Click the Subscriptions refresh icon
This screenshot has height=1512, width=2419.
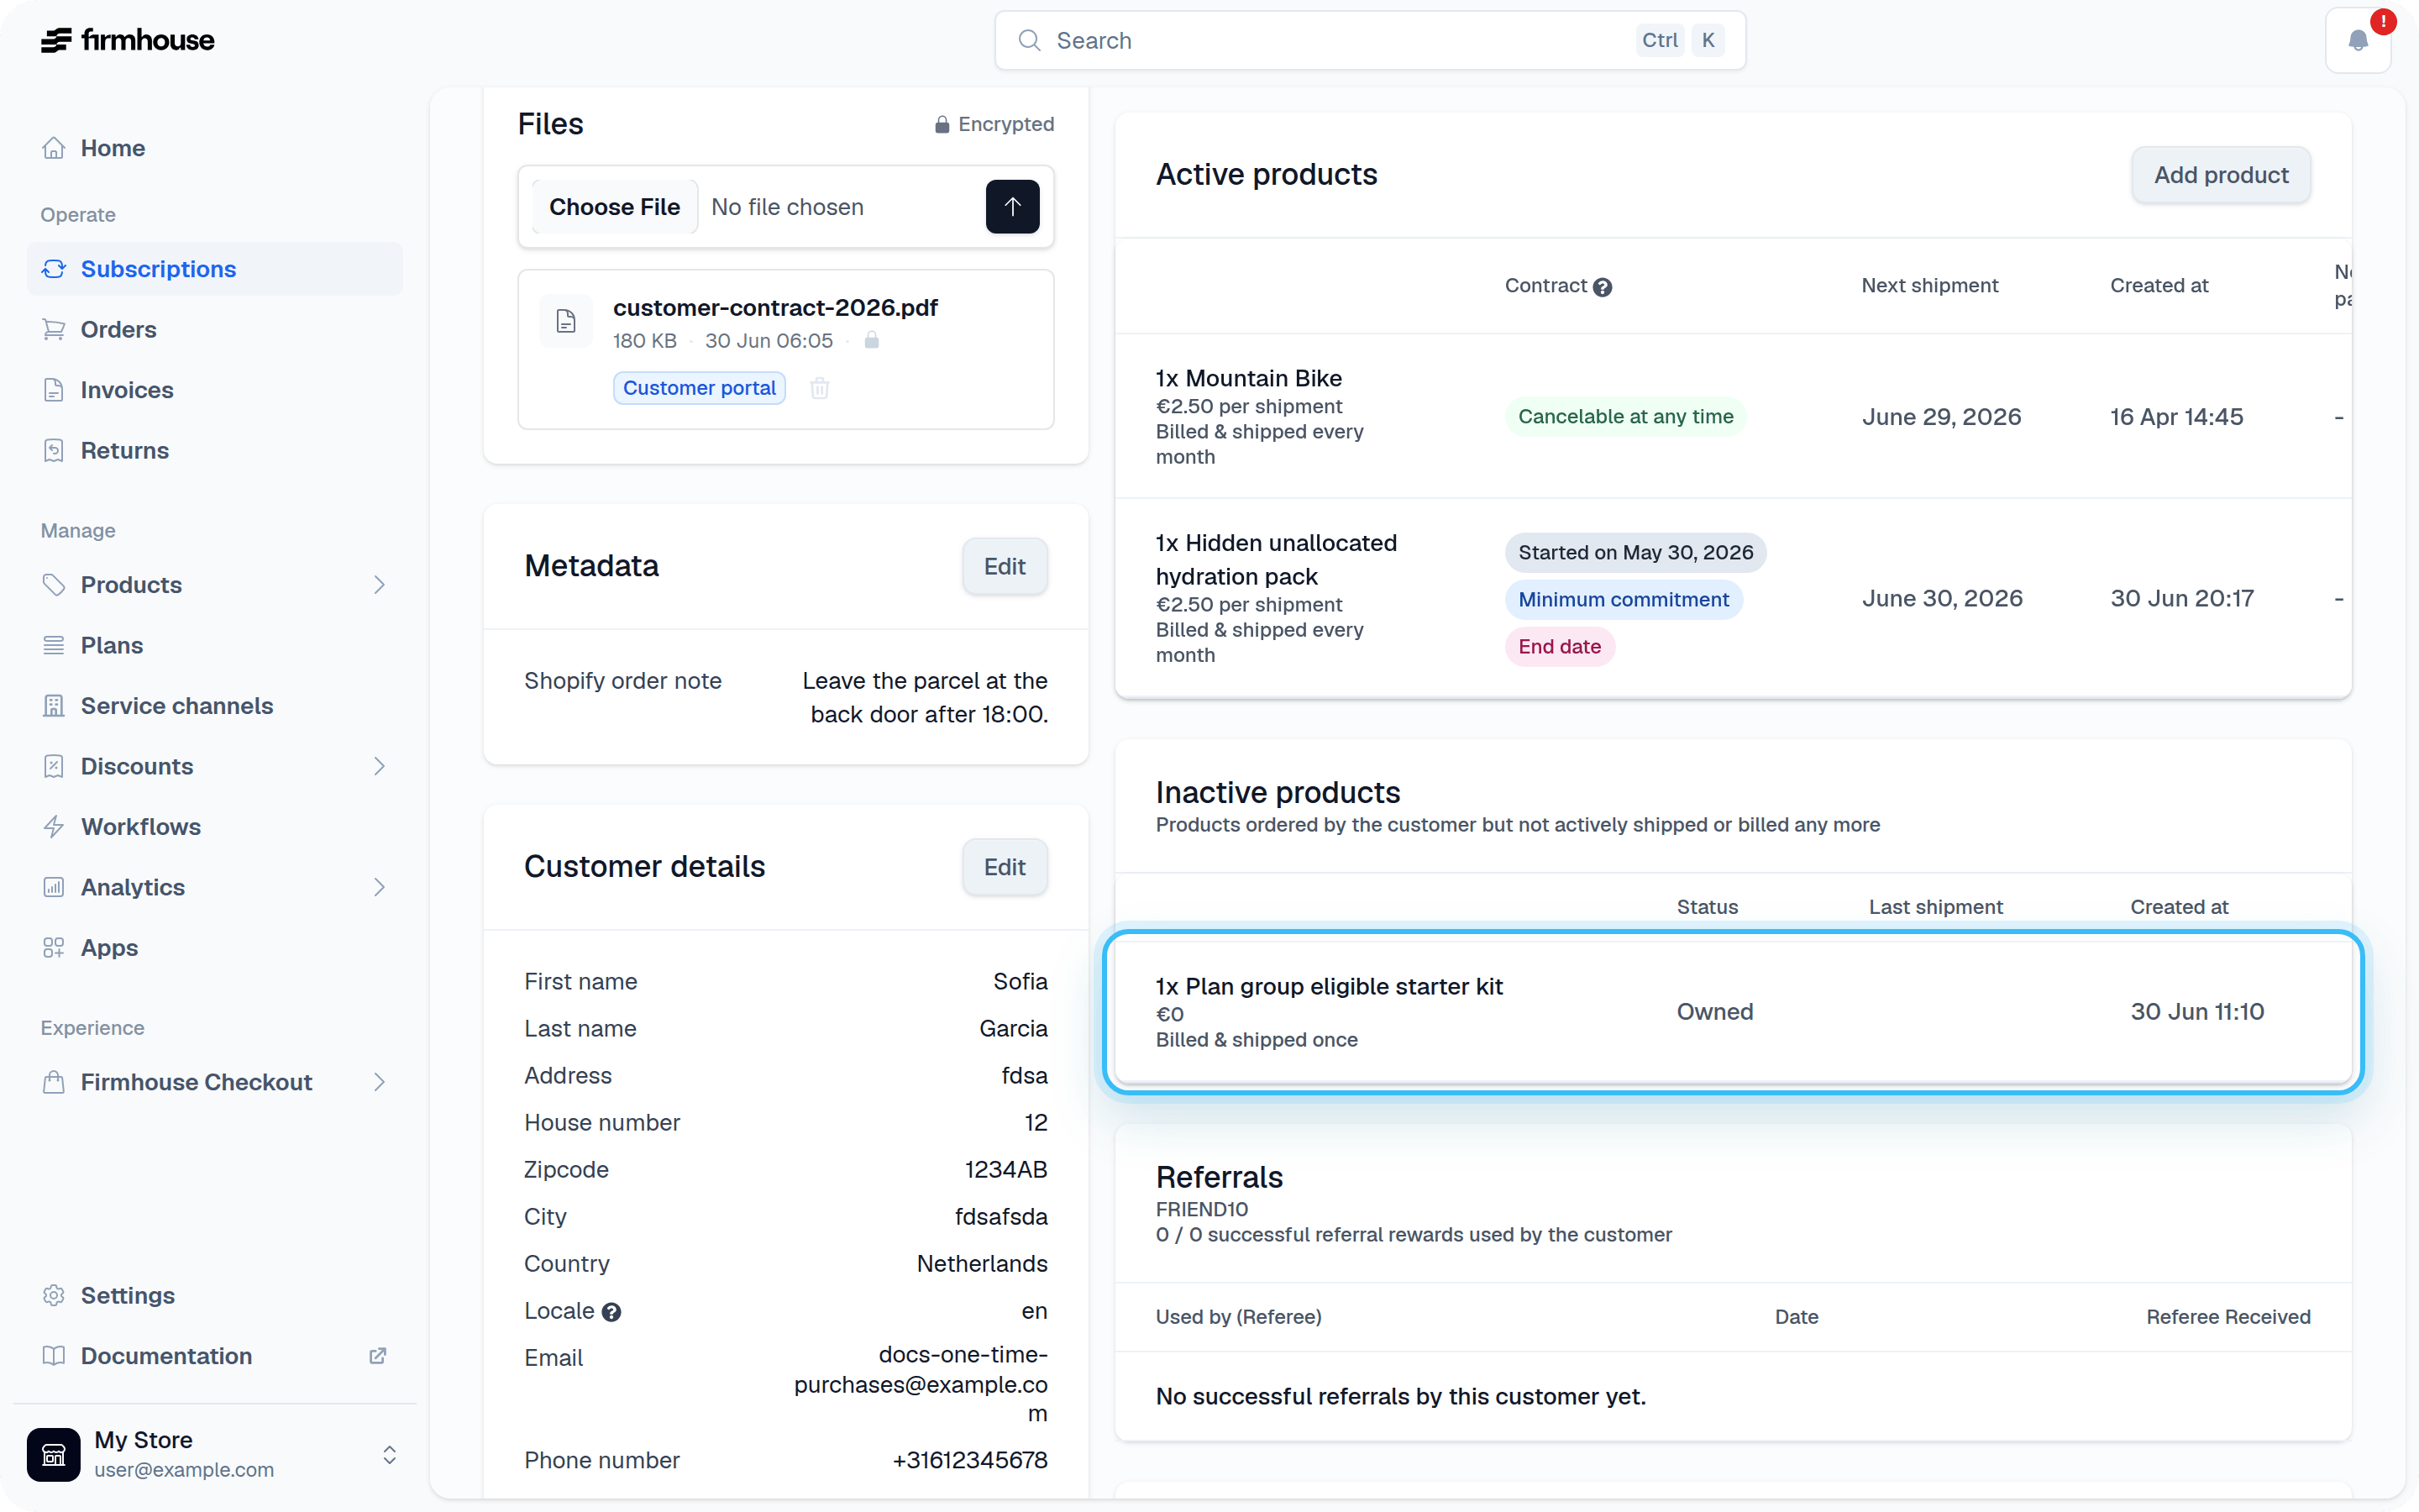tap(54, 269)
